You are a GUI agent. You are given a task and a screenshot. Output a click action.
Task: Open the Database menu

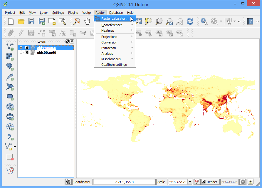pyautogui.click(x=116, y=13)
